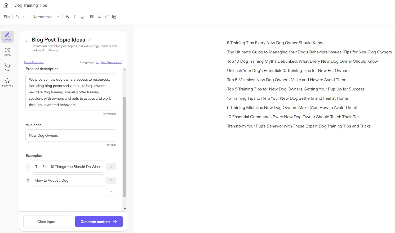The image size is (395, 233).
Task: Insert an image into the document
Action: tap(114, 17)
